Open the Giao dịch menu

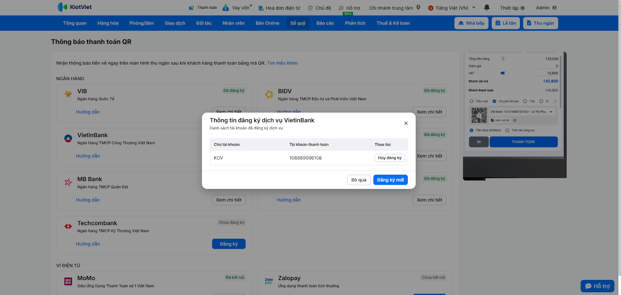click(175, 23)
